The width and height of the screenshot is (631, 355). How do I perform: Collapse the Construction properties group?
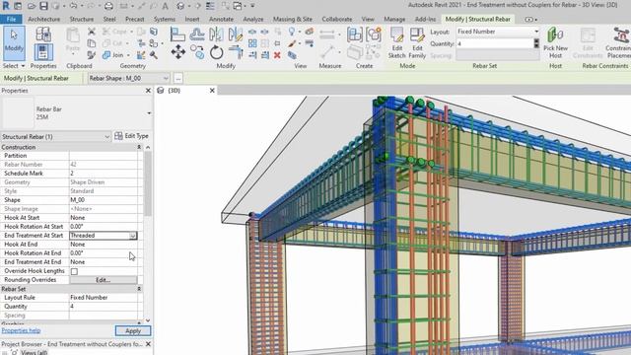coord(139,147)
